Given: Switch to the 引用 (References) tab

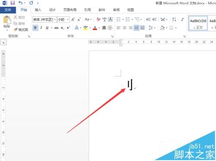Looking at the screenshot, I should 88,10.
